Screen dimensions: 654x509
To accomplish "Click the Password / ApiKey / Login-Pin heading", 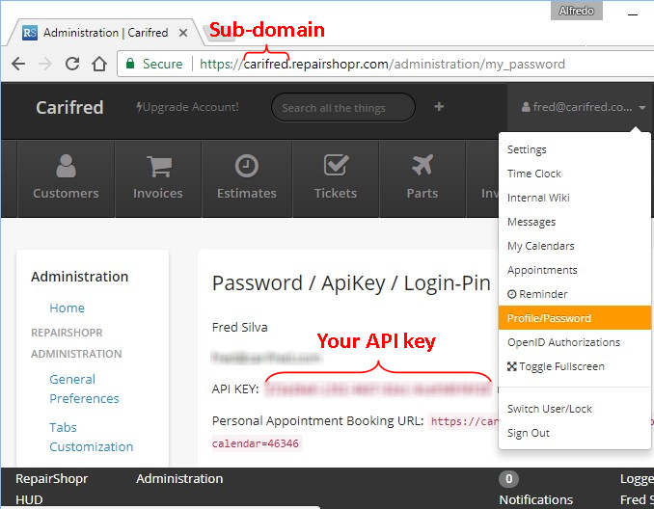I will [x=351, y=283].
